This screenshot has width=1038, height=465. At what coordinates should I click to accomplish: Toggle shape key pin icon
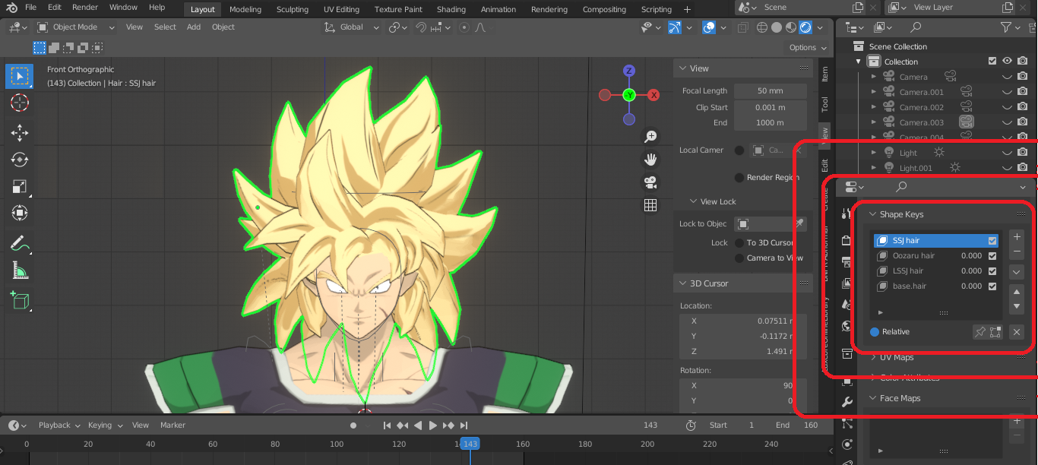coord(980,332)
